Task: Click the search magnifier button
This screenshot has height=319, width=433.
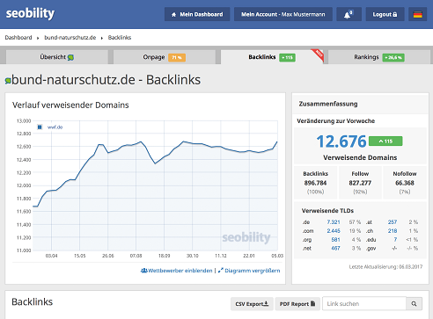Action: coord(414,304)
